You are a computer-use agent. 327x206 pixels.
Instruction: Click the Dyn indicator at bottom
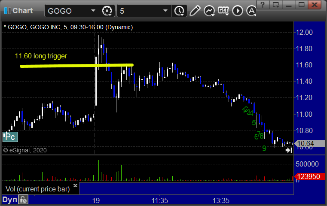point(9,200)
